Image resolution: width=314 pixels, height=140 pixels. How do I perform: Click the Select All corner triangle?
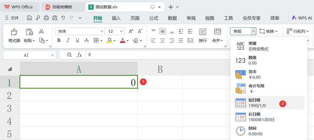pos(10,69)
